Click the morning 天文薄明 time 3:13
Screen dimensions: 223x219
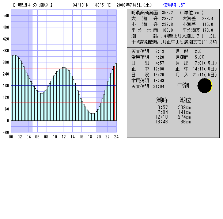(x=160, y=51)
